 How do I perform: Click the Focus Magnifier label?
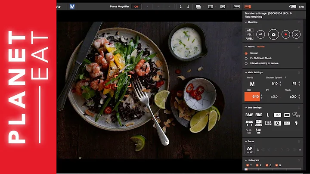tap(119, 6)
